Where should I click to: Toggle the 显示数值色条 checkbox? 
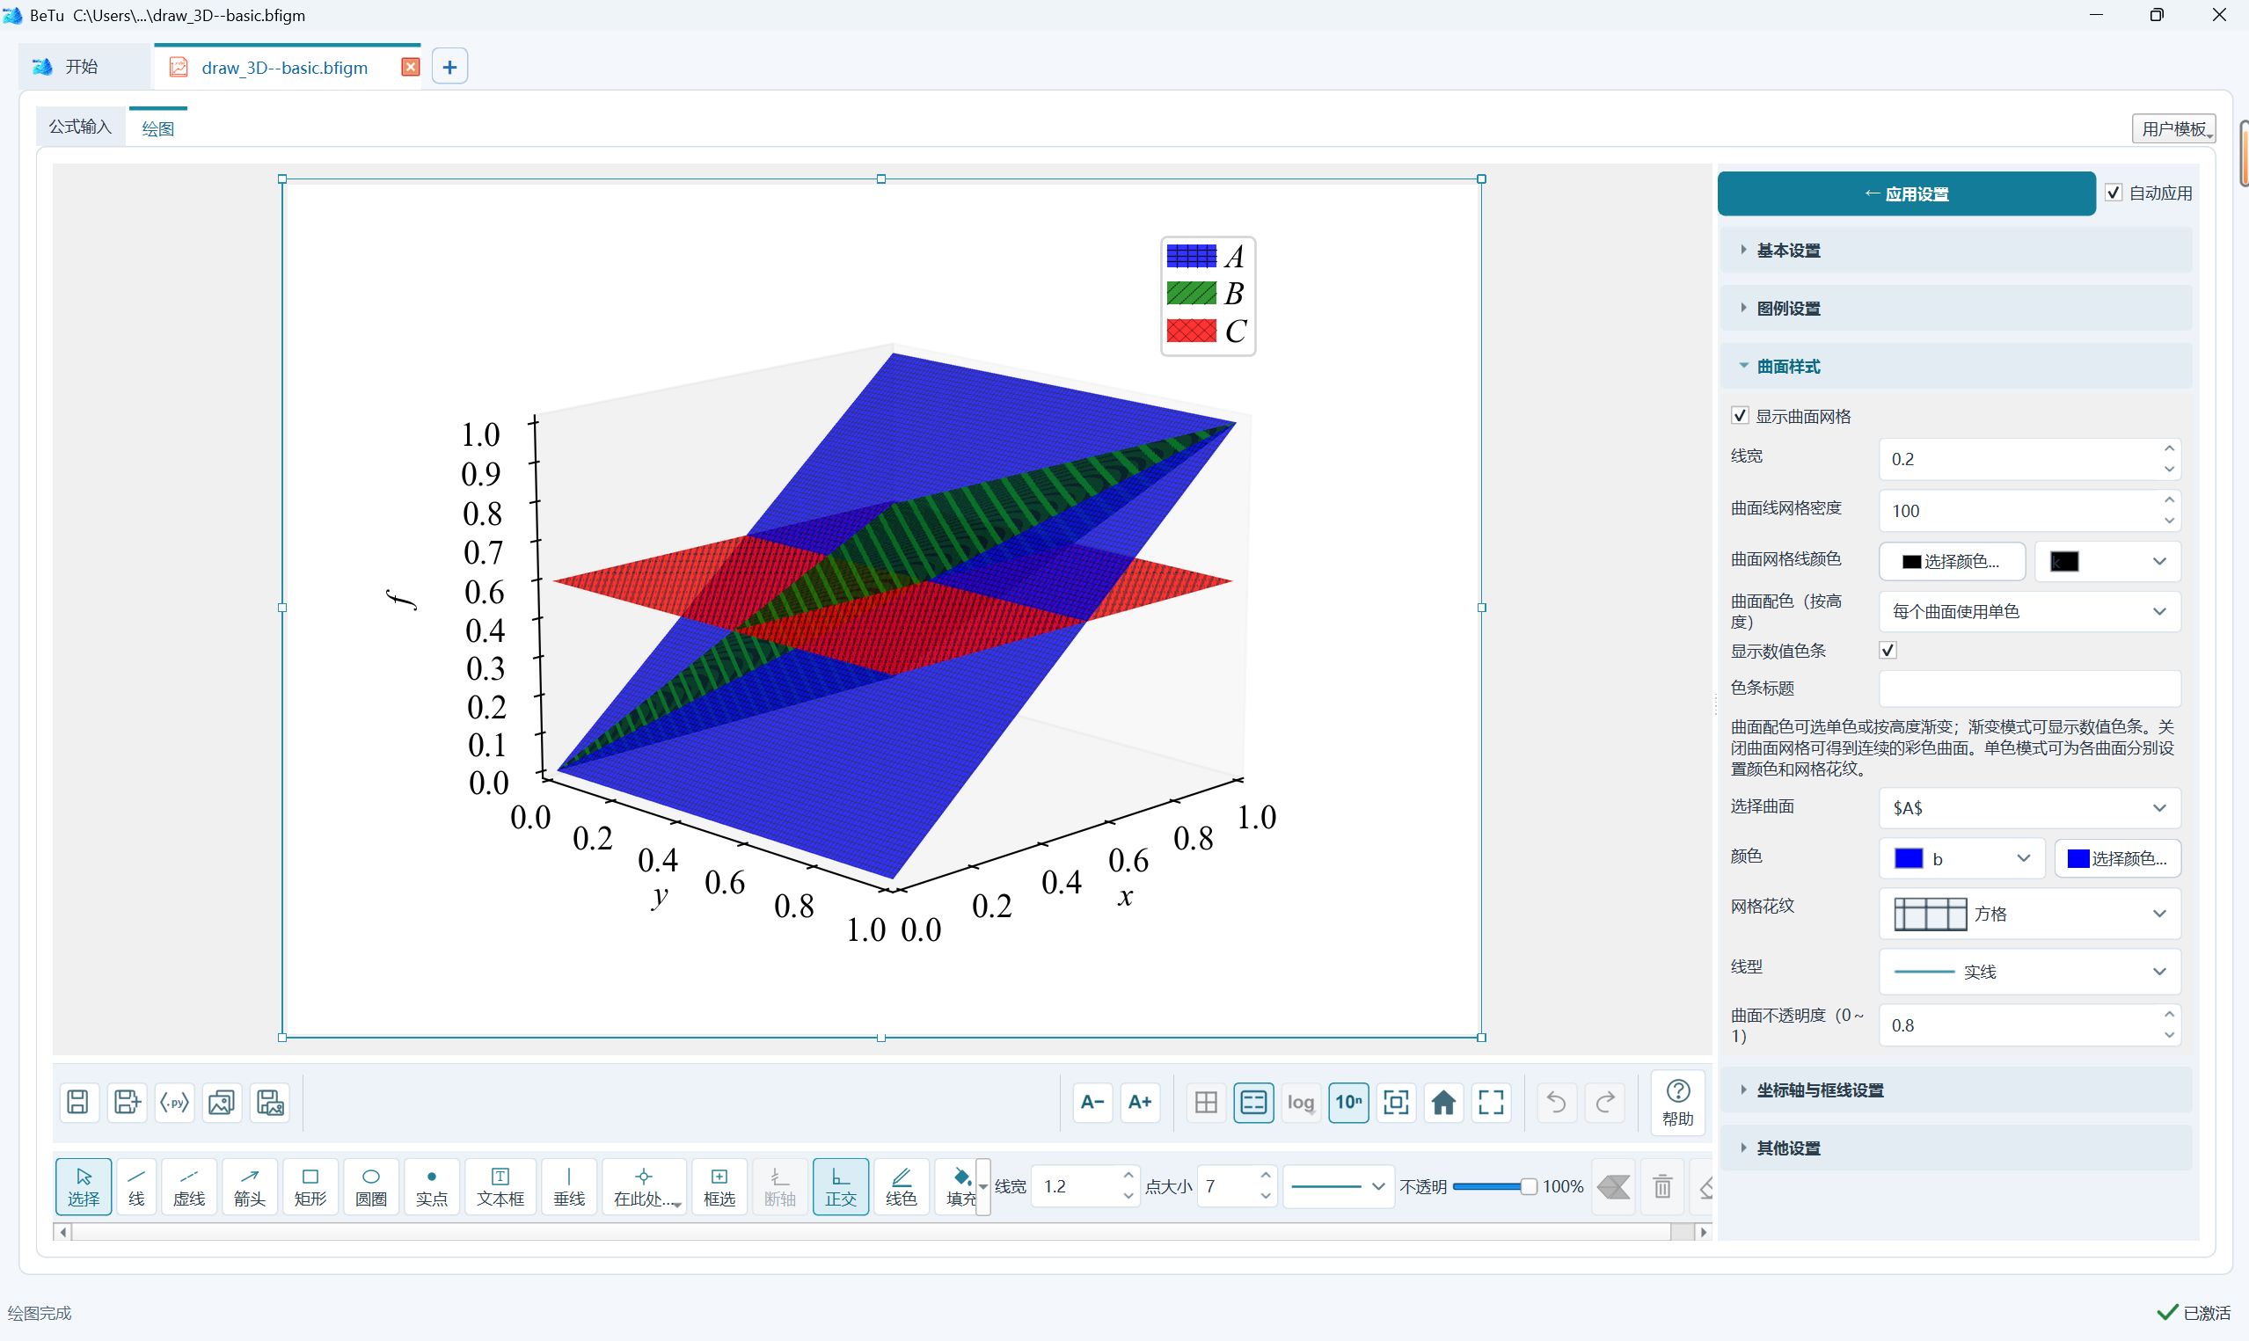tap(1888, 651)
